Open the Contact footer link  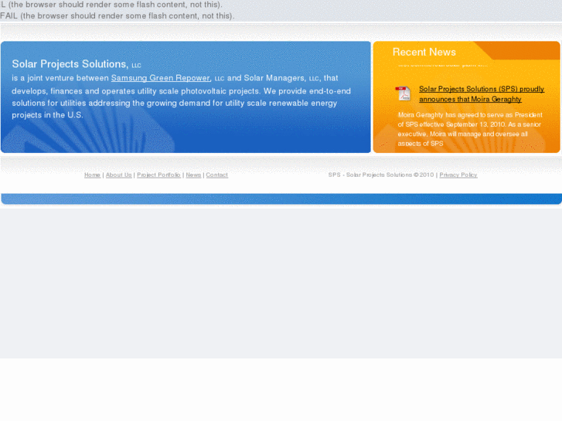217,175
